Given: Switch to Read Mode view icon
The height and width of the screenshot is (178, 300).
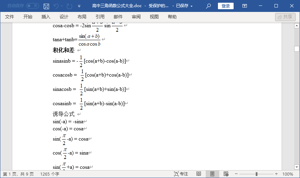Looking at the screenshot, I should 199,174.
